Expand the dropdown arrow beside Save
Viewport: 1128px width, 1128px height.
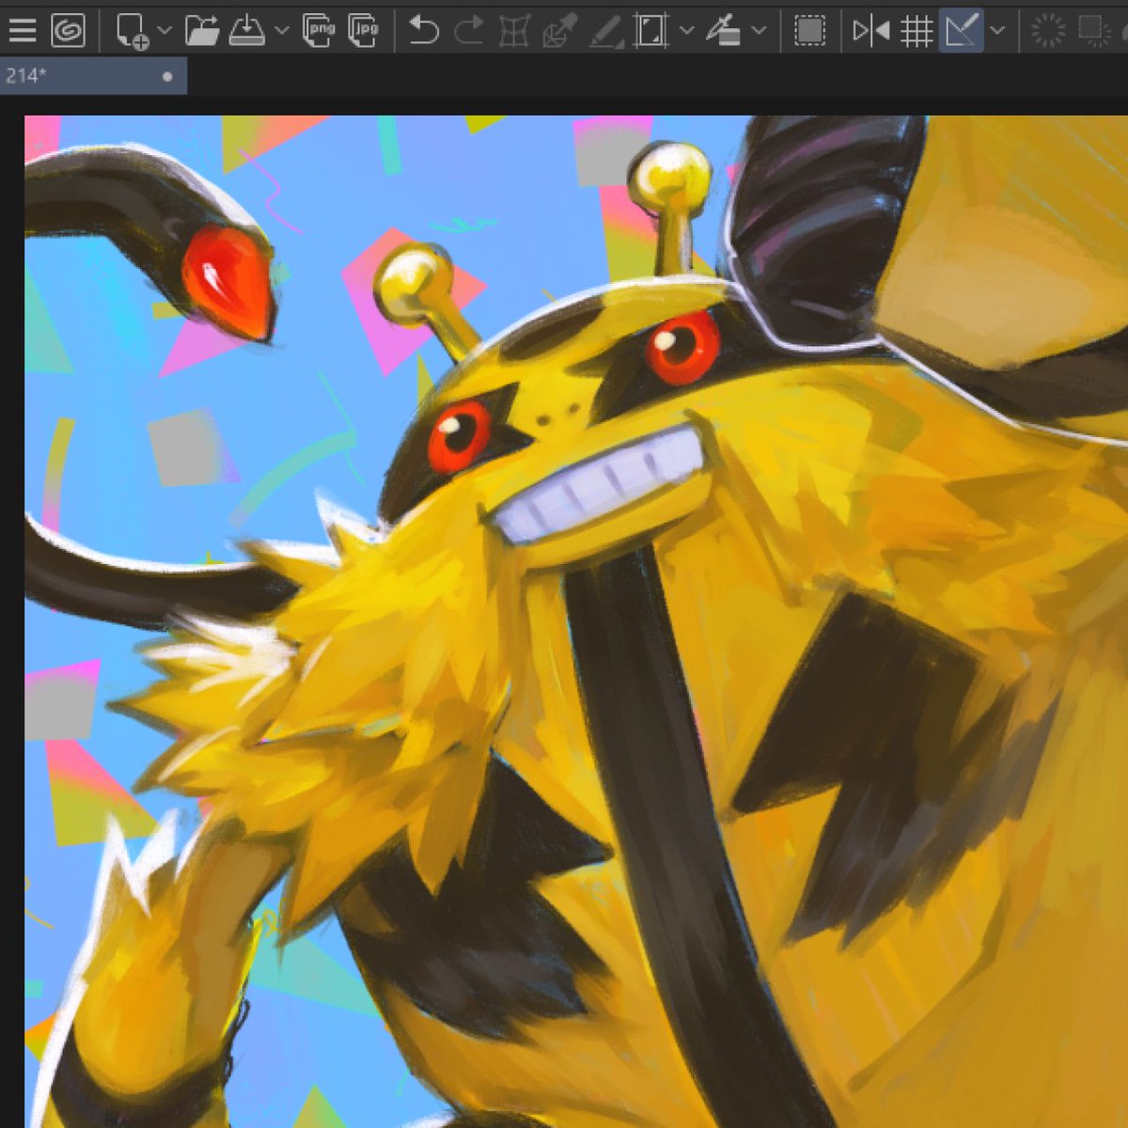[x=282, y=31]
